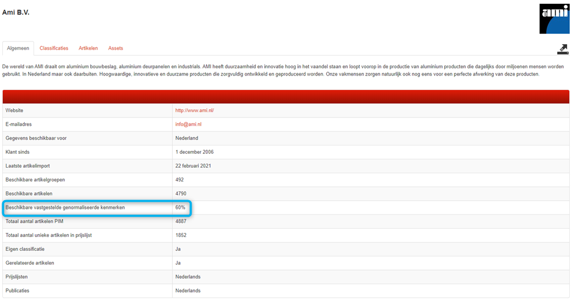Image resolution: width=572 pixels, height=301 pixels.
Task: Click the Publicaties label
Action: pyautogui.click(x=18, y=291)
